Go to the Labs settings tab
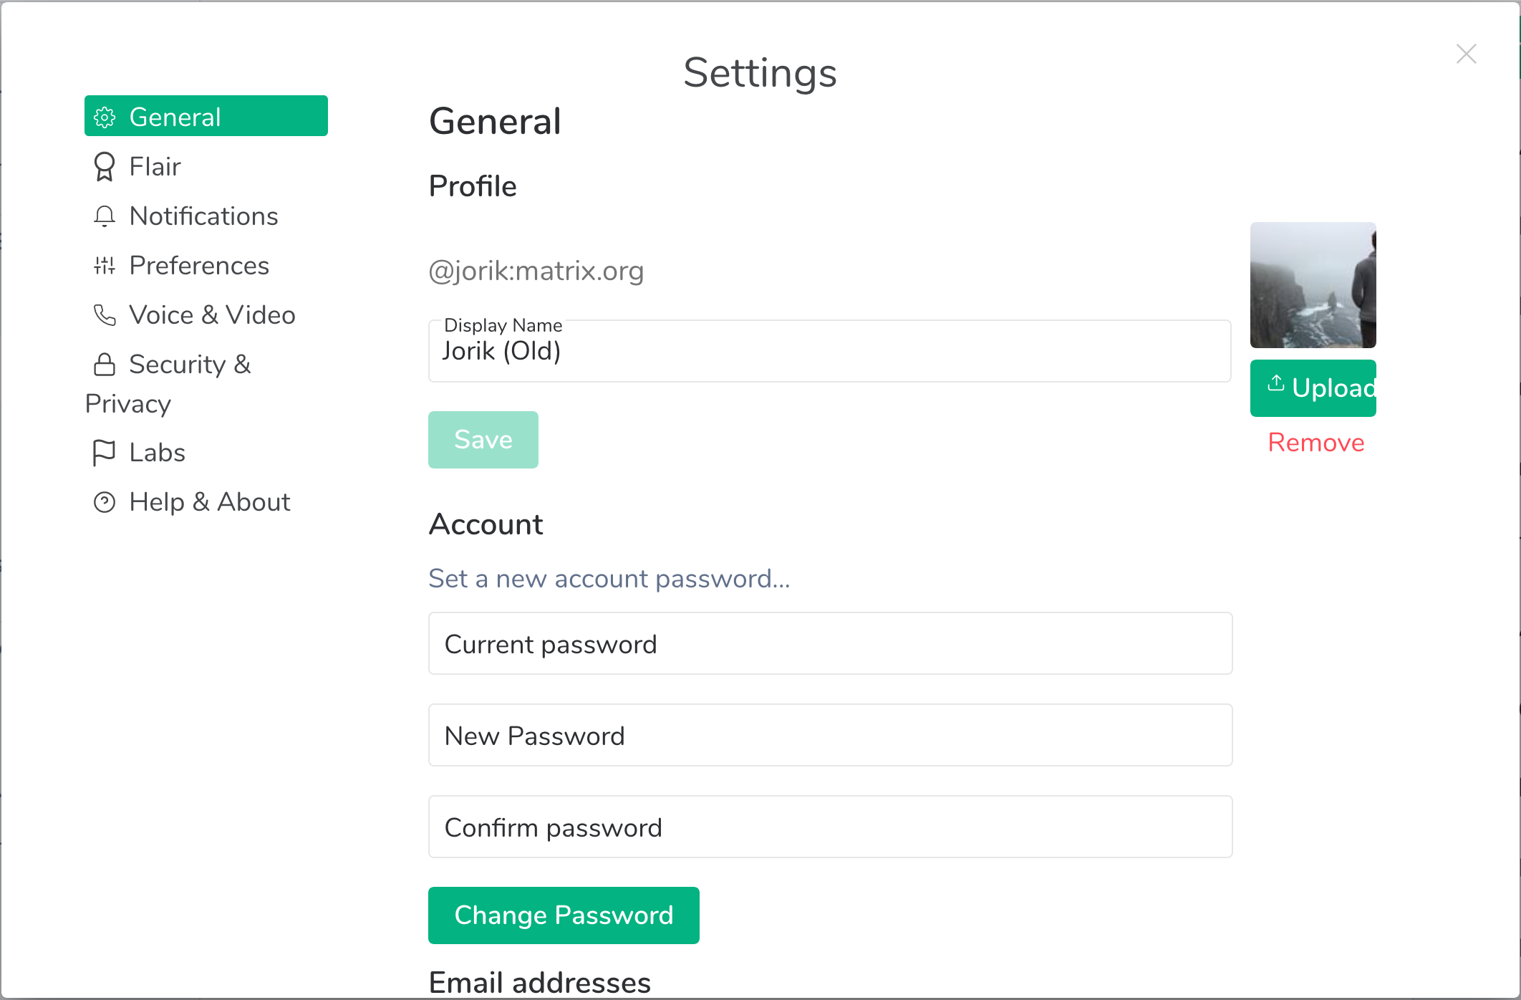 pos(157,453)
